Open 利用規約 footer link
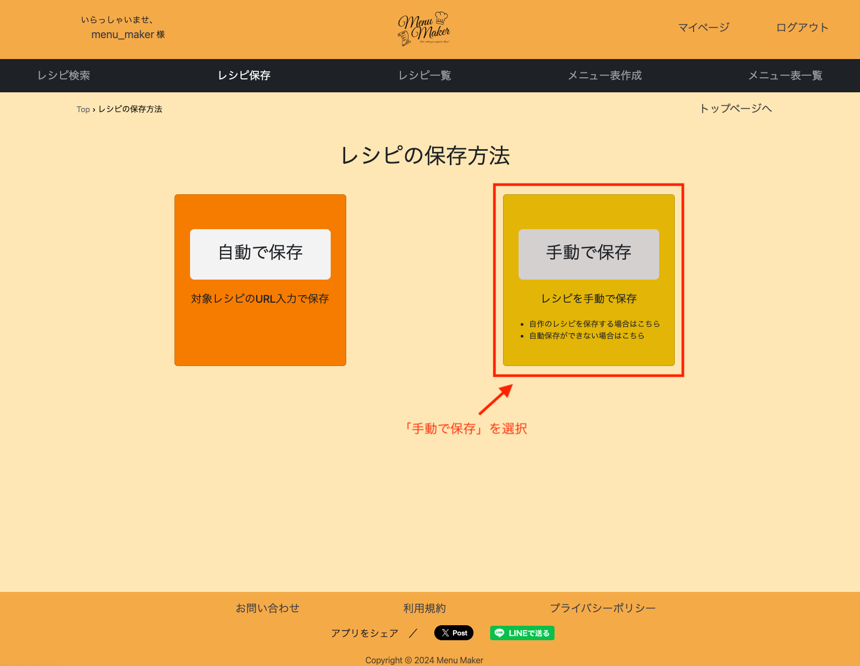 [x=425, y=608]
